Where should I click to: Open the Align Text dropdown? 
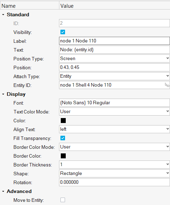[115, 129]
